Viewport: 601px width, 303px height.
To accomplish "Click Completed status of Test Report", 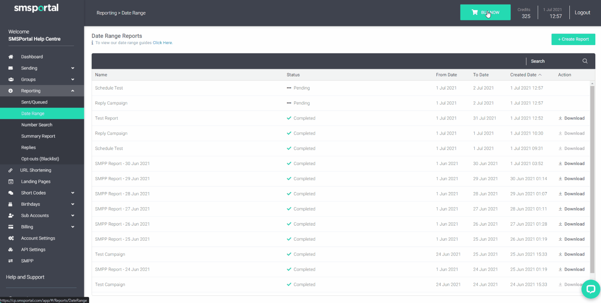I will tap(301, 118).
